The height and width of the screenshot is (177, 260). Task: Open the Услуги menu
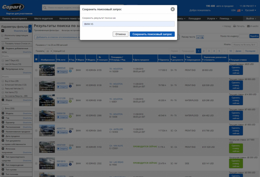tap(212, 19)
